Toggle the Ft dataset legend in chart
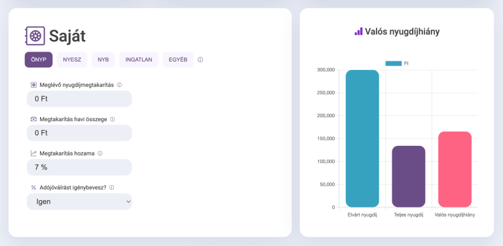The height and width of the screenshot is (246, 503). [x=397, y=63]
